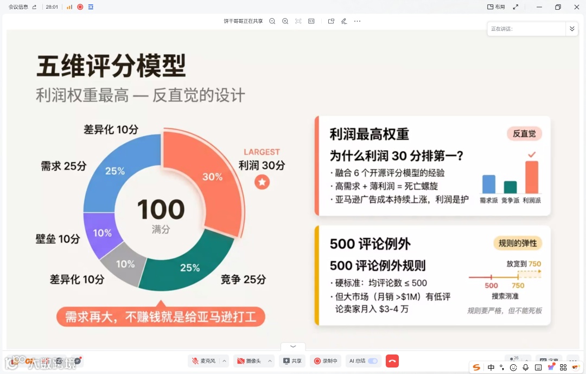
Task: Open the annotation pen tool
Action: click(344, 21)
